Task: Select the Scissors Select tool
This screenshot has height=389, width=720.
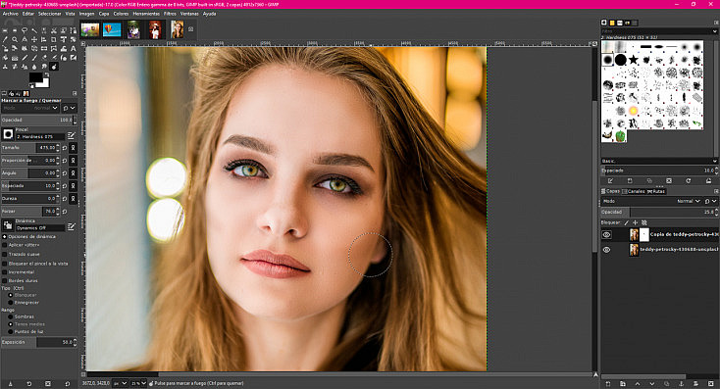Action: pyautogui.click(x=54, y=30)
